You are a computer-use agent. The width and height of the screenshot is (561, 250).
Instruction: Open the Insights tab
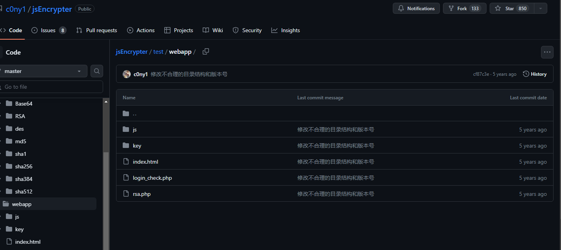[x=286, y=30]
